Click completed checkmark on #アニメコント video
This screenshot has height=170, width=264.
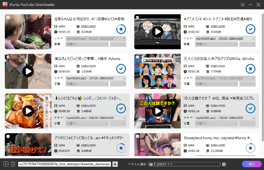pos(250,29)
